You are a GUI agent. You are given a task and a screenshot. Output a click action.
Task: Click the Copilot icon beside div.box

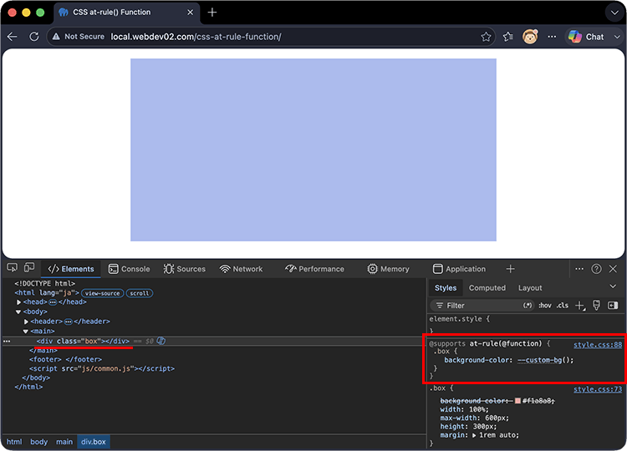pyautogui.click(x=161, y=341)
